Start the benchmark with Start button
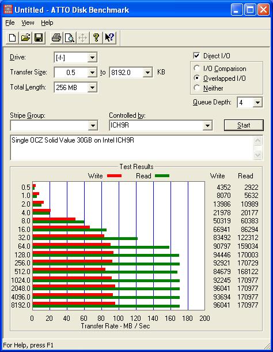 coord(244,125)
